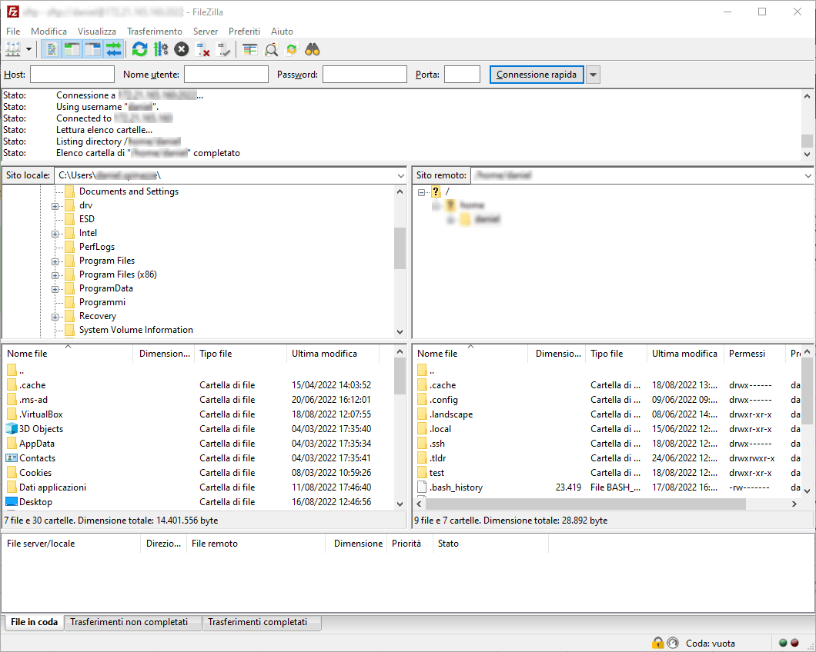Click the message log scrollbar thumb
This screenshot has width=816, height=652.
pos(807,141)
